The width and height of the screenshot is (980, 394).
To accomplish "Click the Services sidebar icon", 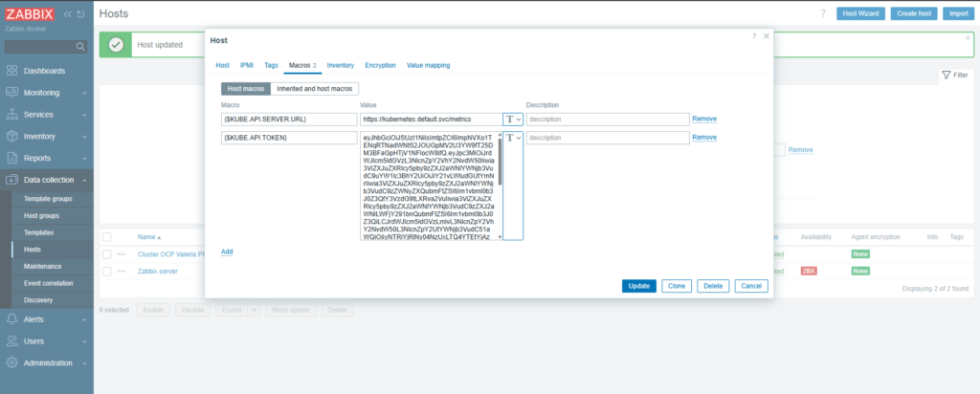I will coord(11,114).
